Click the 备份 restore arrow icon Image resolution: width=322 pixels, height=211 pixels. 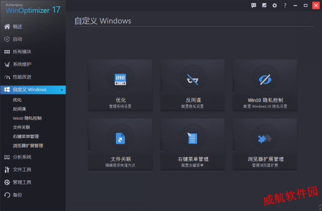click(x=7, y=195)
